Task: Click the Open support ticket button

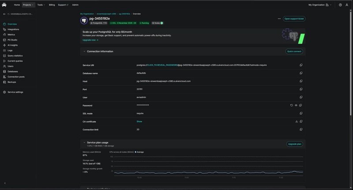Action: pos(294,19)
